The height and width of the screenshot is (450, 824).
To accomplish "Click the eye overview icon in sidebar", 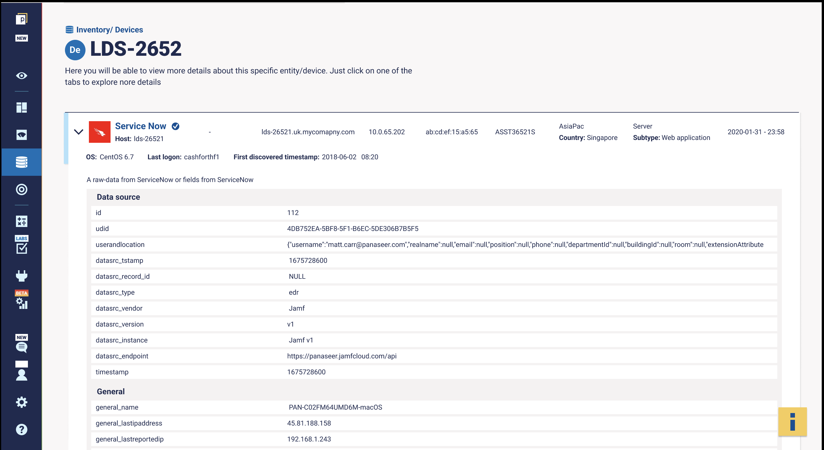I will click(21, 76).
